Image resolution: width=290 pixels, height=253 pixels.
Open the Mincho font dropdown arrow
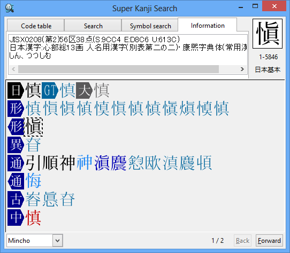click(x=58, y=240)
